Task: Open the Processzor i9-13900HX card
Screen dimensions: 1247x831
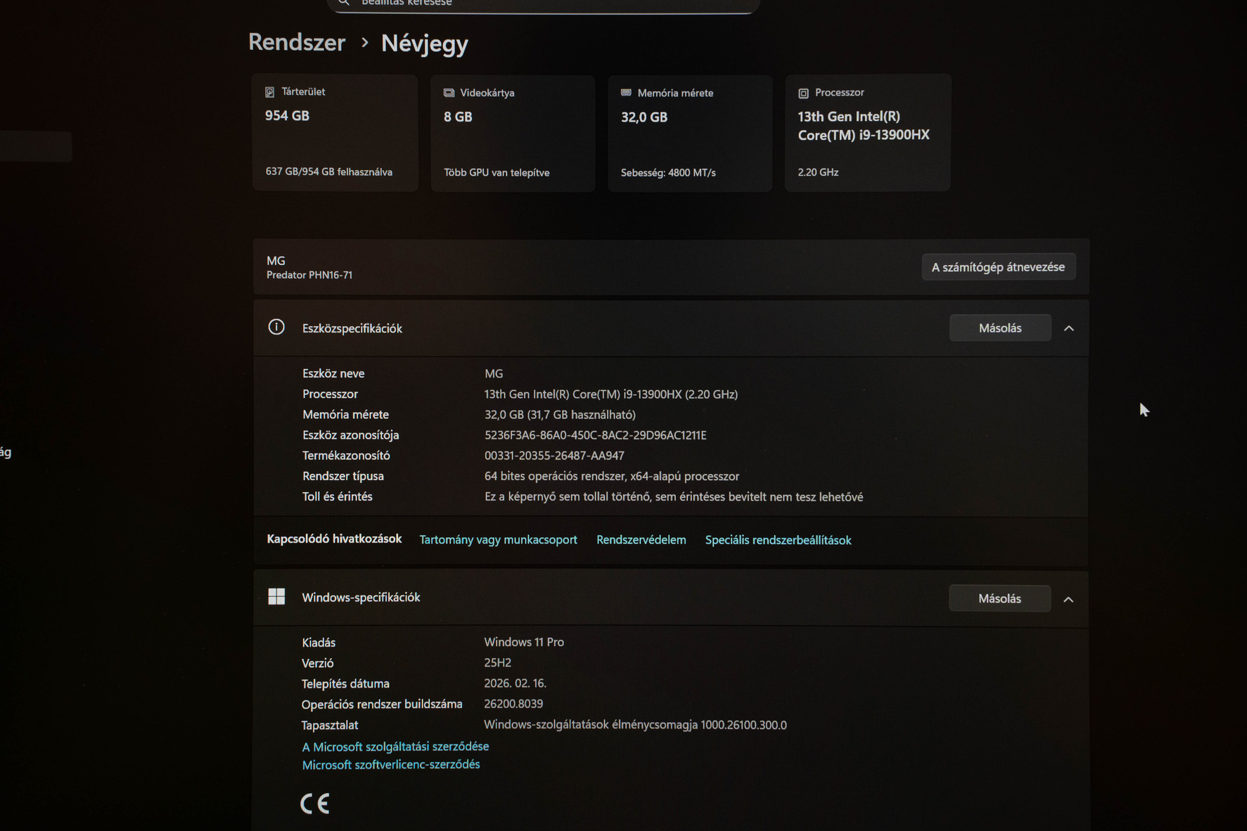Action: coord(867,133)
